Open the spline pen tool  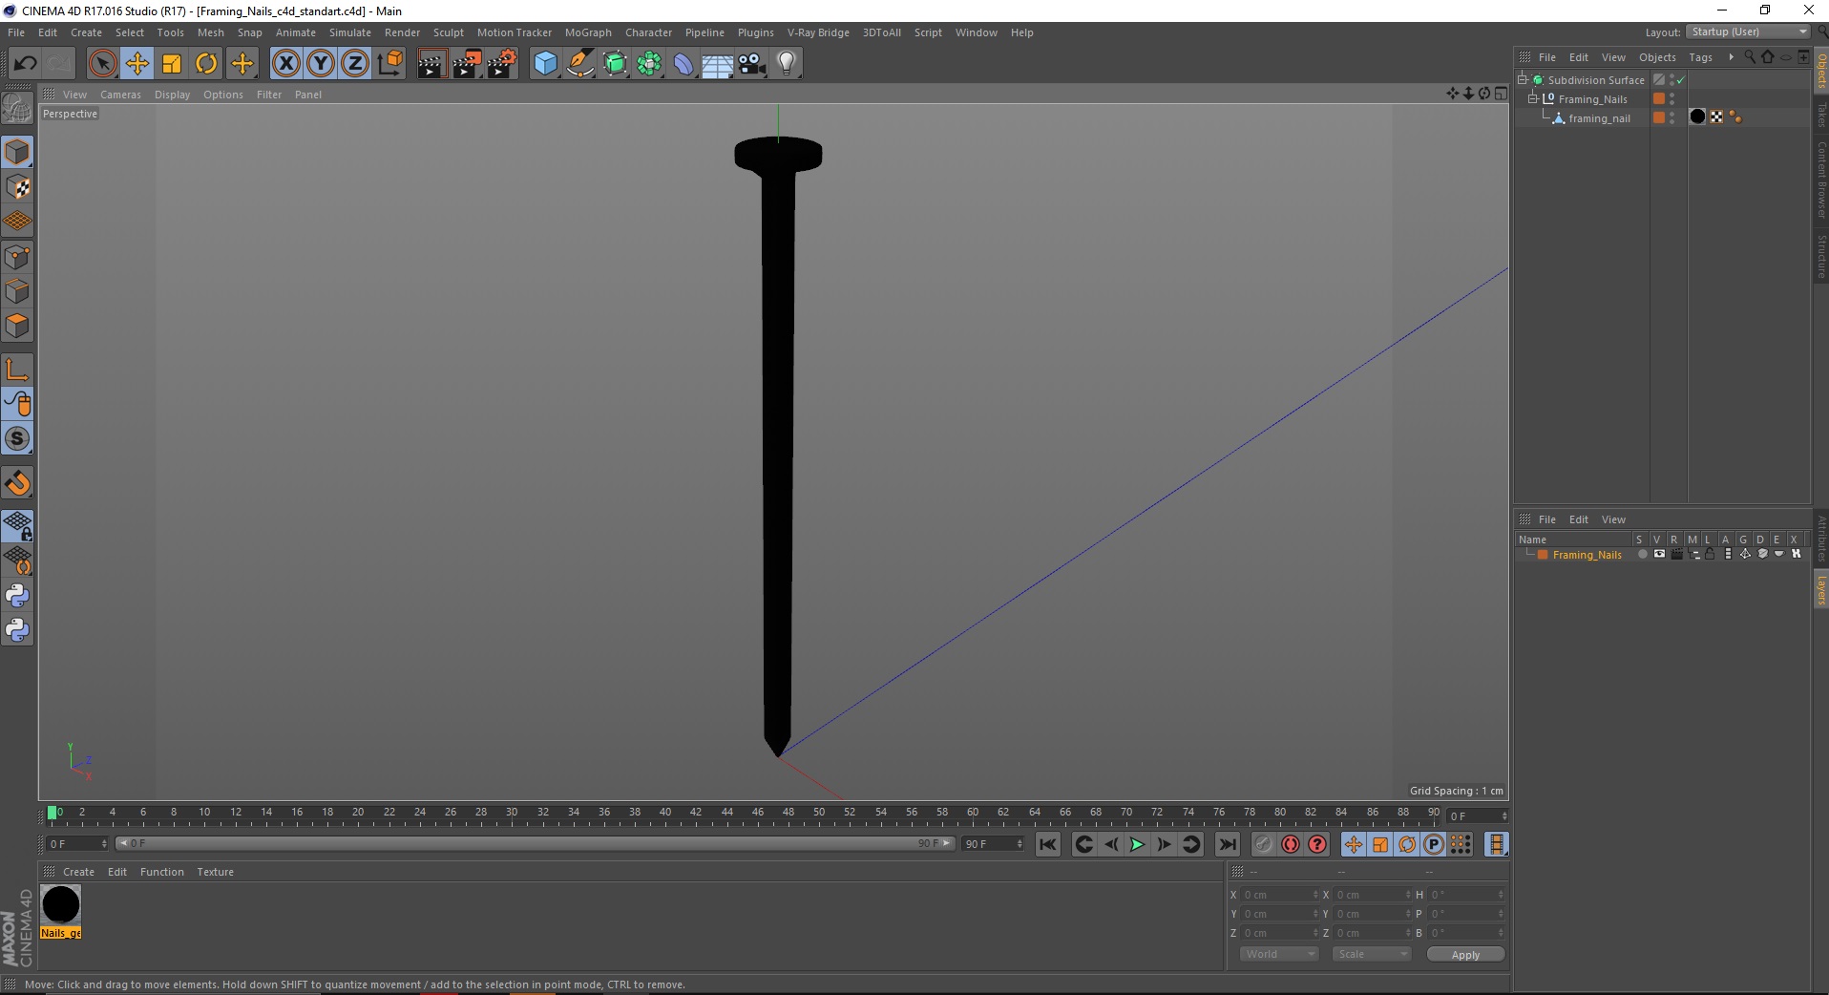580,64
